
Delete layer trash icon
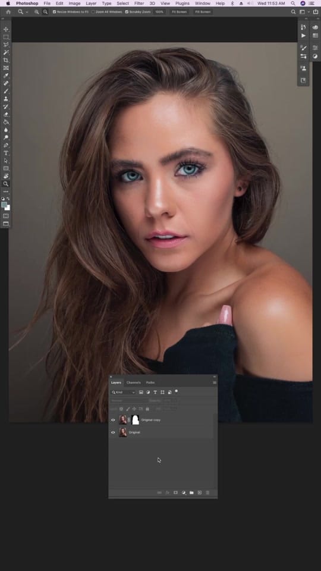(208, 492)
